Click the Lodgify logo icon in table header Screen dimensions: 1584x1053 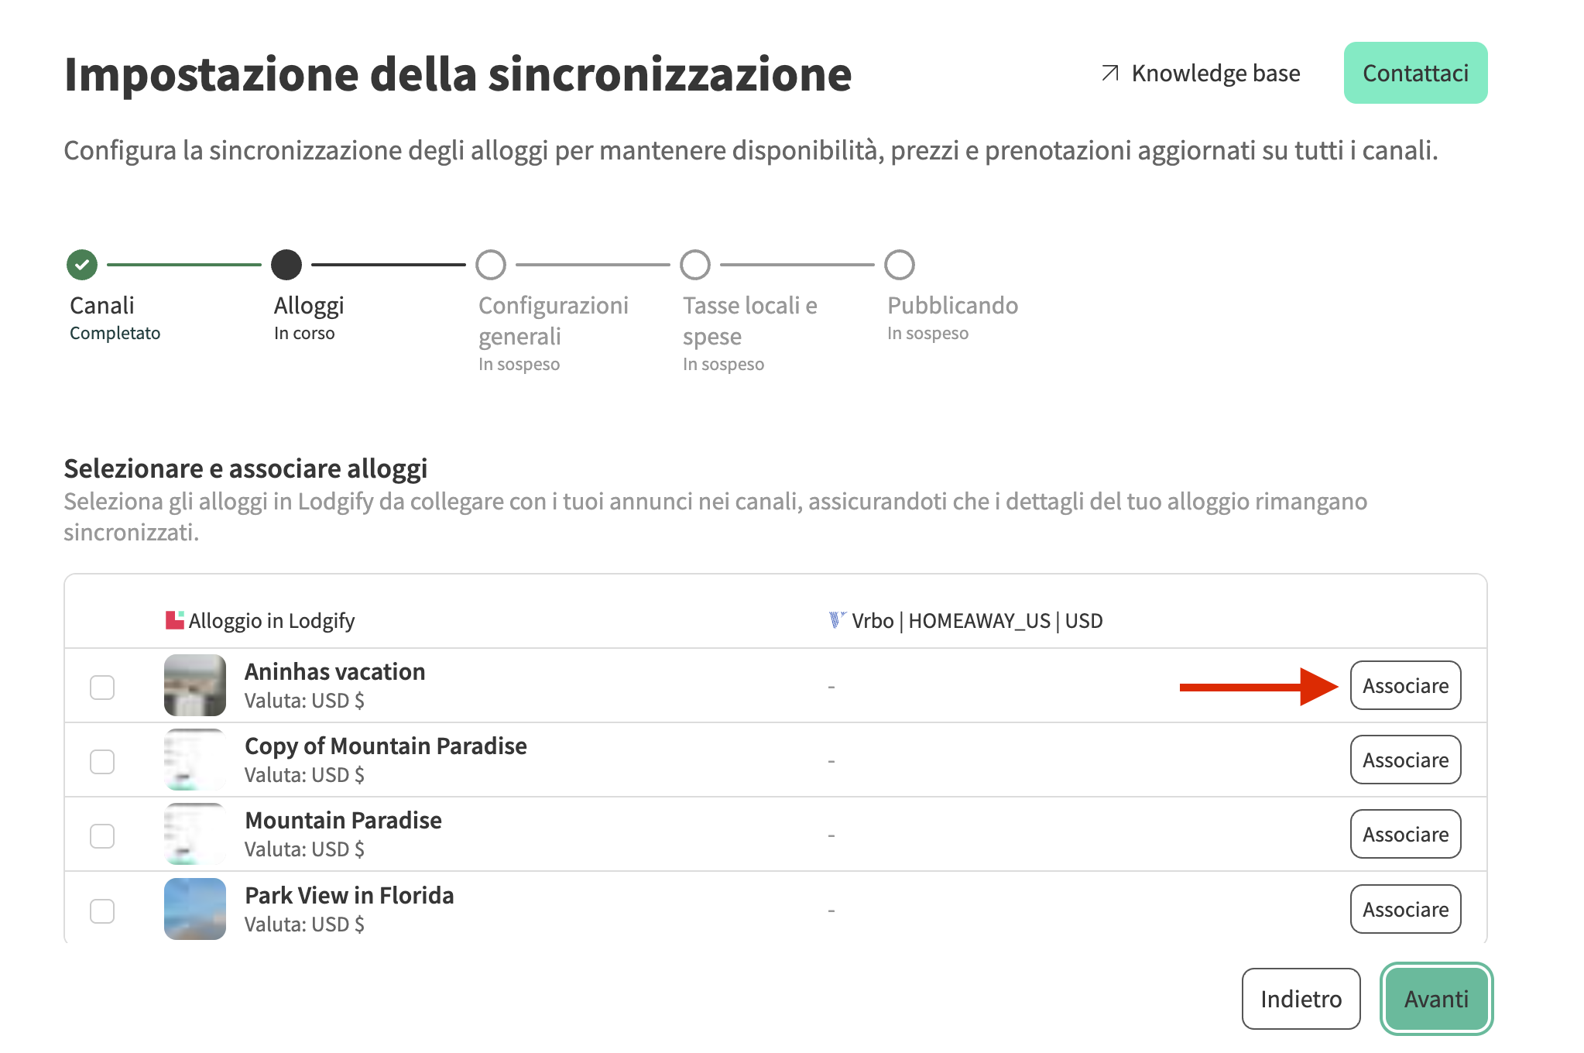coord(174,620)
